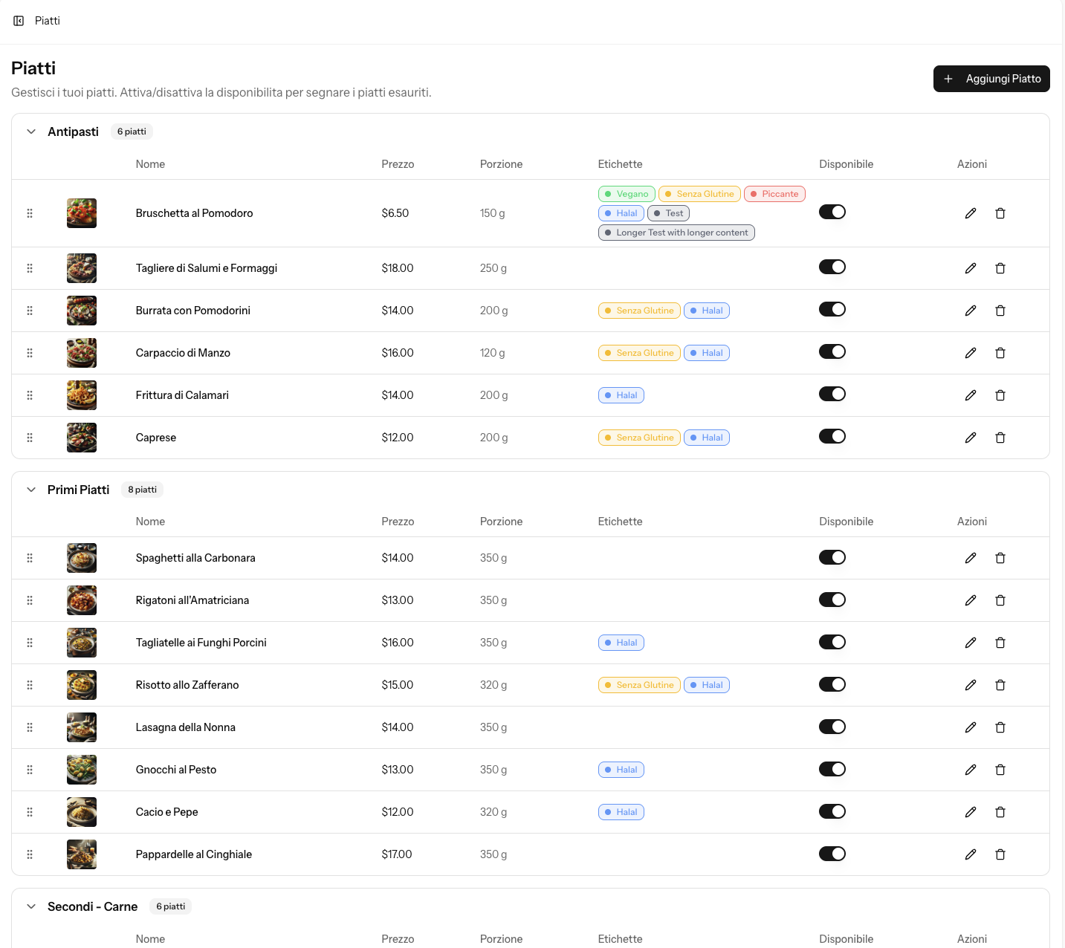Select the Vegano tag on Bruschetta
1065x948 pixels.
coord(626,193)
